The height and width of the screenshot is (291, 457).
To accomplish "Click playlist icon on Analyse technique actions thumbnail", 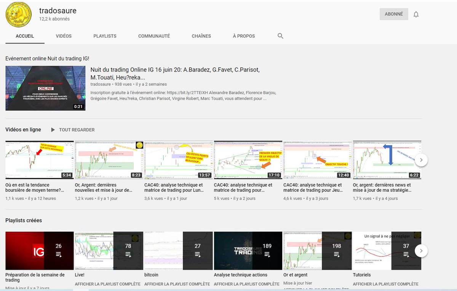I will (267, 254).
